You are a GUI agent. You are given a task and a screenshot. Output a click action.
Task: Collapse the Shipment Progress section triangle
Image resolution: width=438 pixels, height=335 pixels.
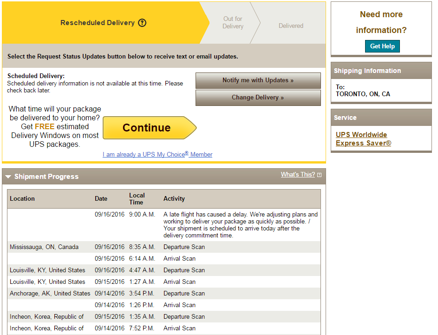tap(8, 177)
